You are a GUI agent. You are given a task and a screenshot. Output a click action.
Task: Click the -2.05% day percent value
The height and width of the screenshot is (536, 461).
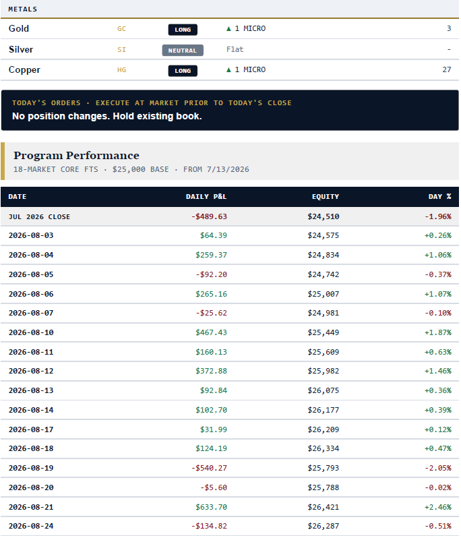438,468
